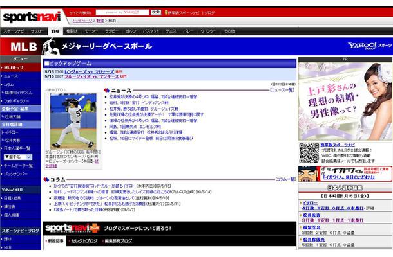Open the 選手名 player dropdown
Image resolution: width=393 pixels, height=257 pixels.
18,157
